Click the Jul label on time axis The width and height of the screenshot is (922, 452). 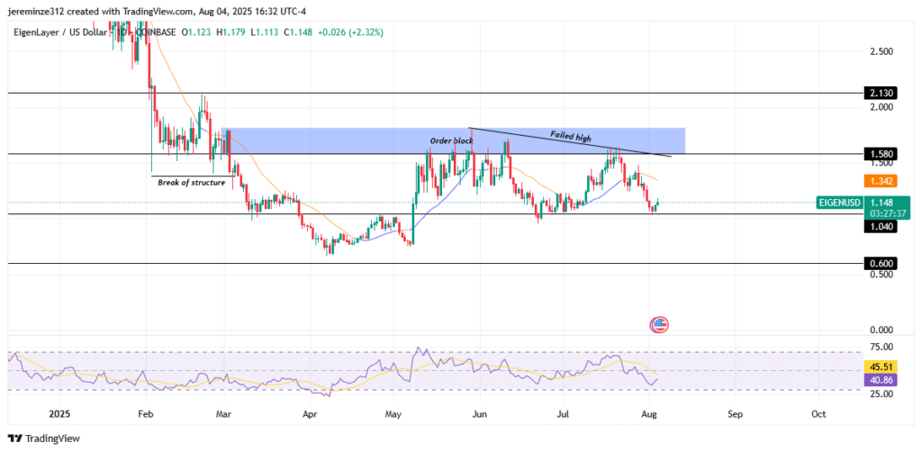click(x=564, y=414)
